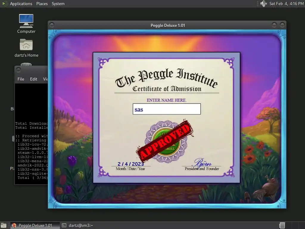Click the 'Total ( 3/36)' line in the terminal
Screen dimensions: 305x229
[x=33, y=178]
